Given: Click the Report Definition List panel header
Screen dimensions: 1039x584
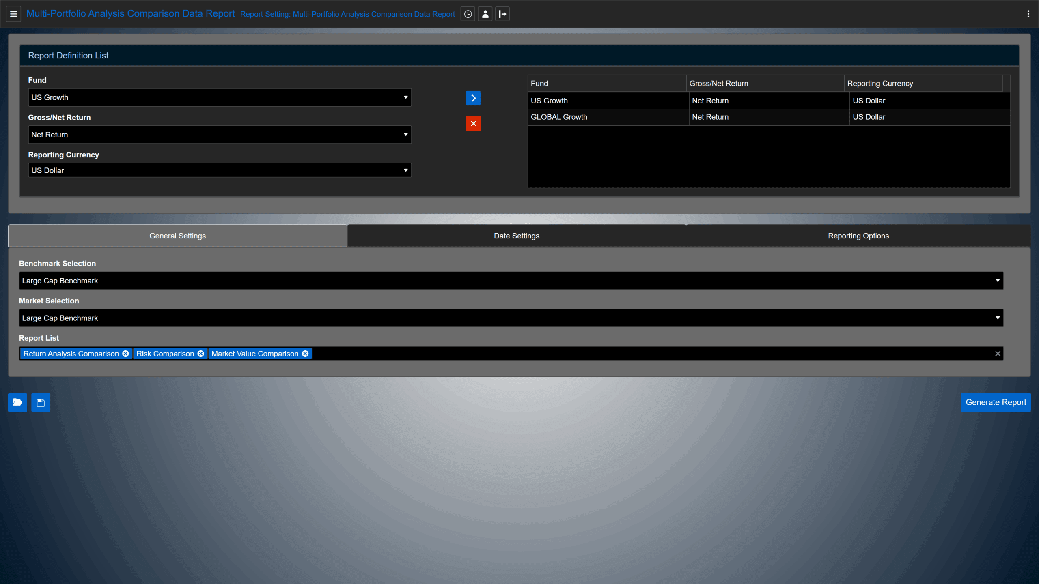Looking at the screenshot, I should (x=519, y=56).
